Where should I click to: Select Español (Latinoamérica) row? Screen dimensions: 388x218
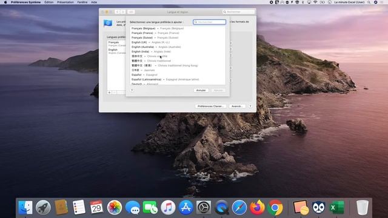(178, 79)
